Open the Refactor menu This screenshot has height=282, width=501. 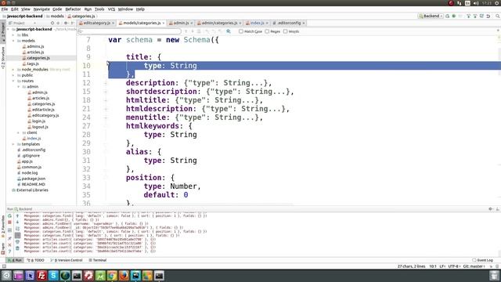pos(73,9)
